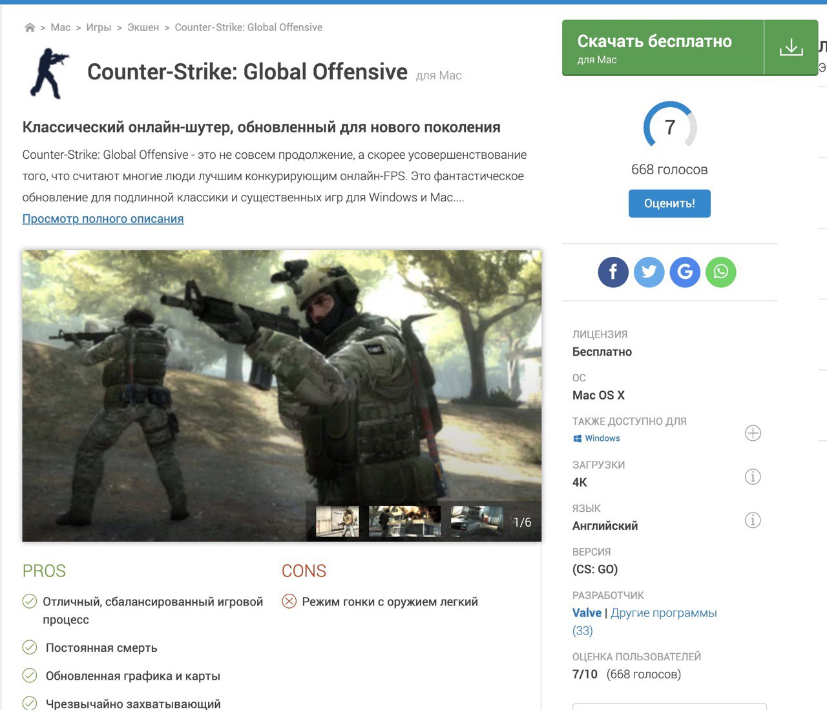Open the Игры breadcrumb link
This screenshot has width=827, height=710.
[99, 28]
